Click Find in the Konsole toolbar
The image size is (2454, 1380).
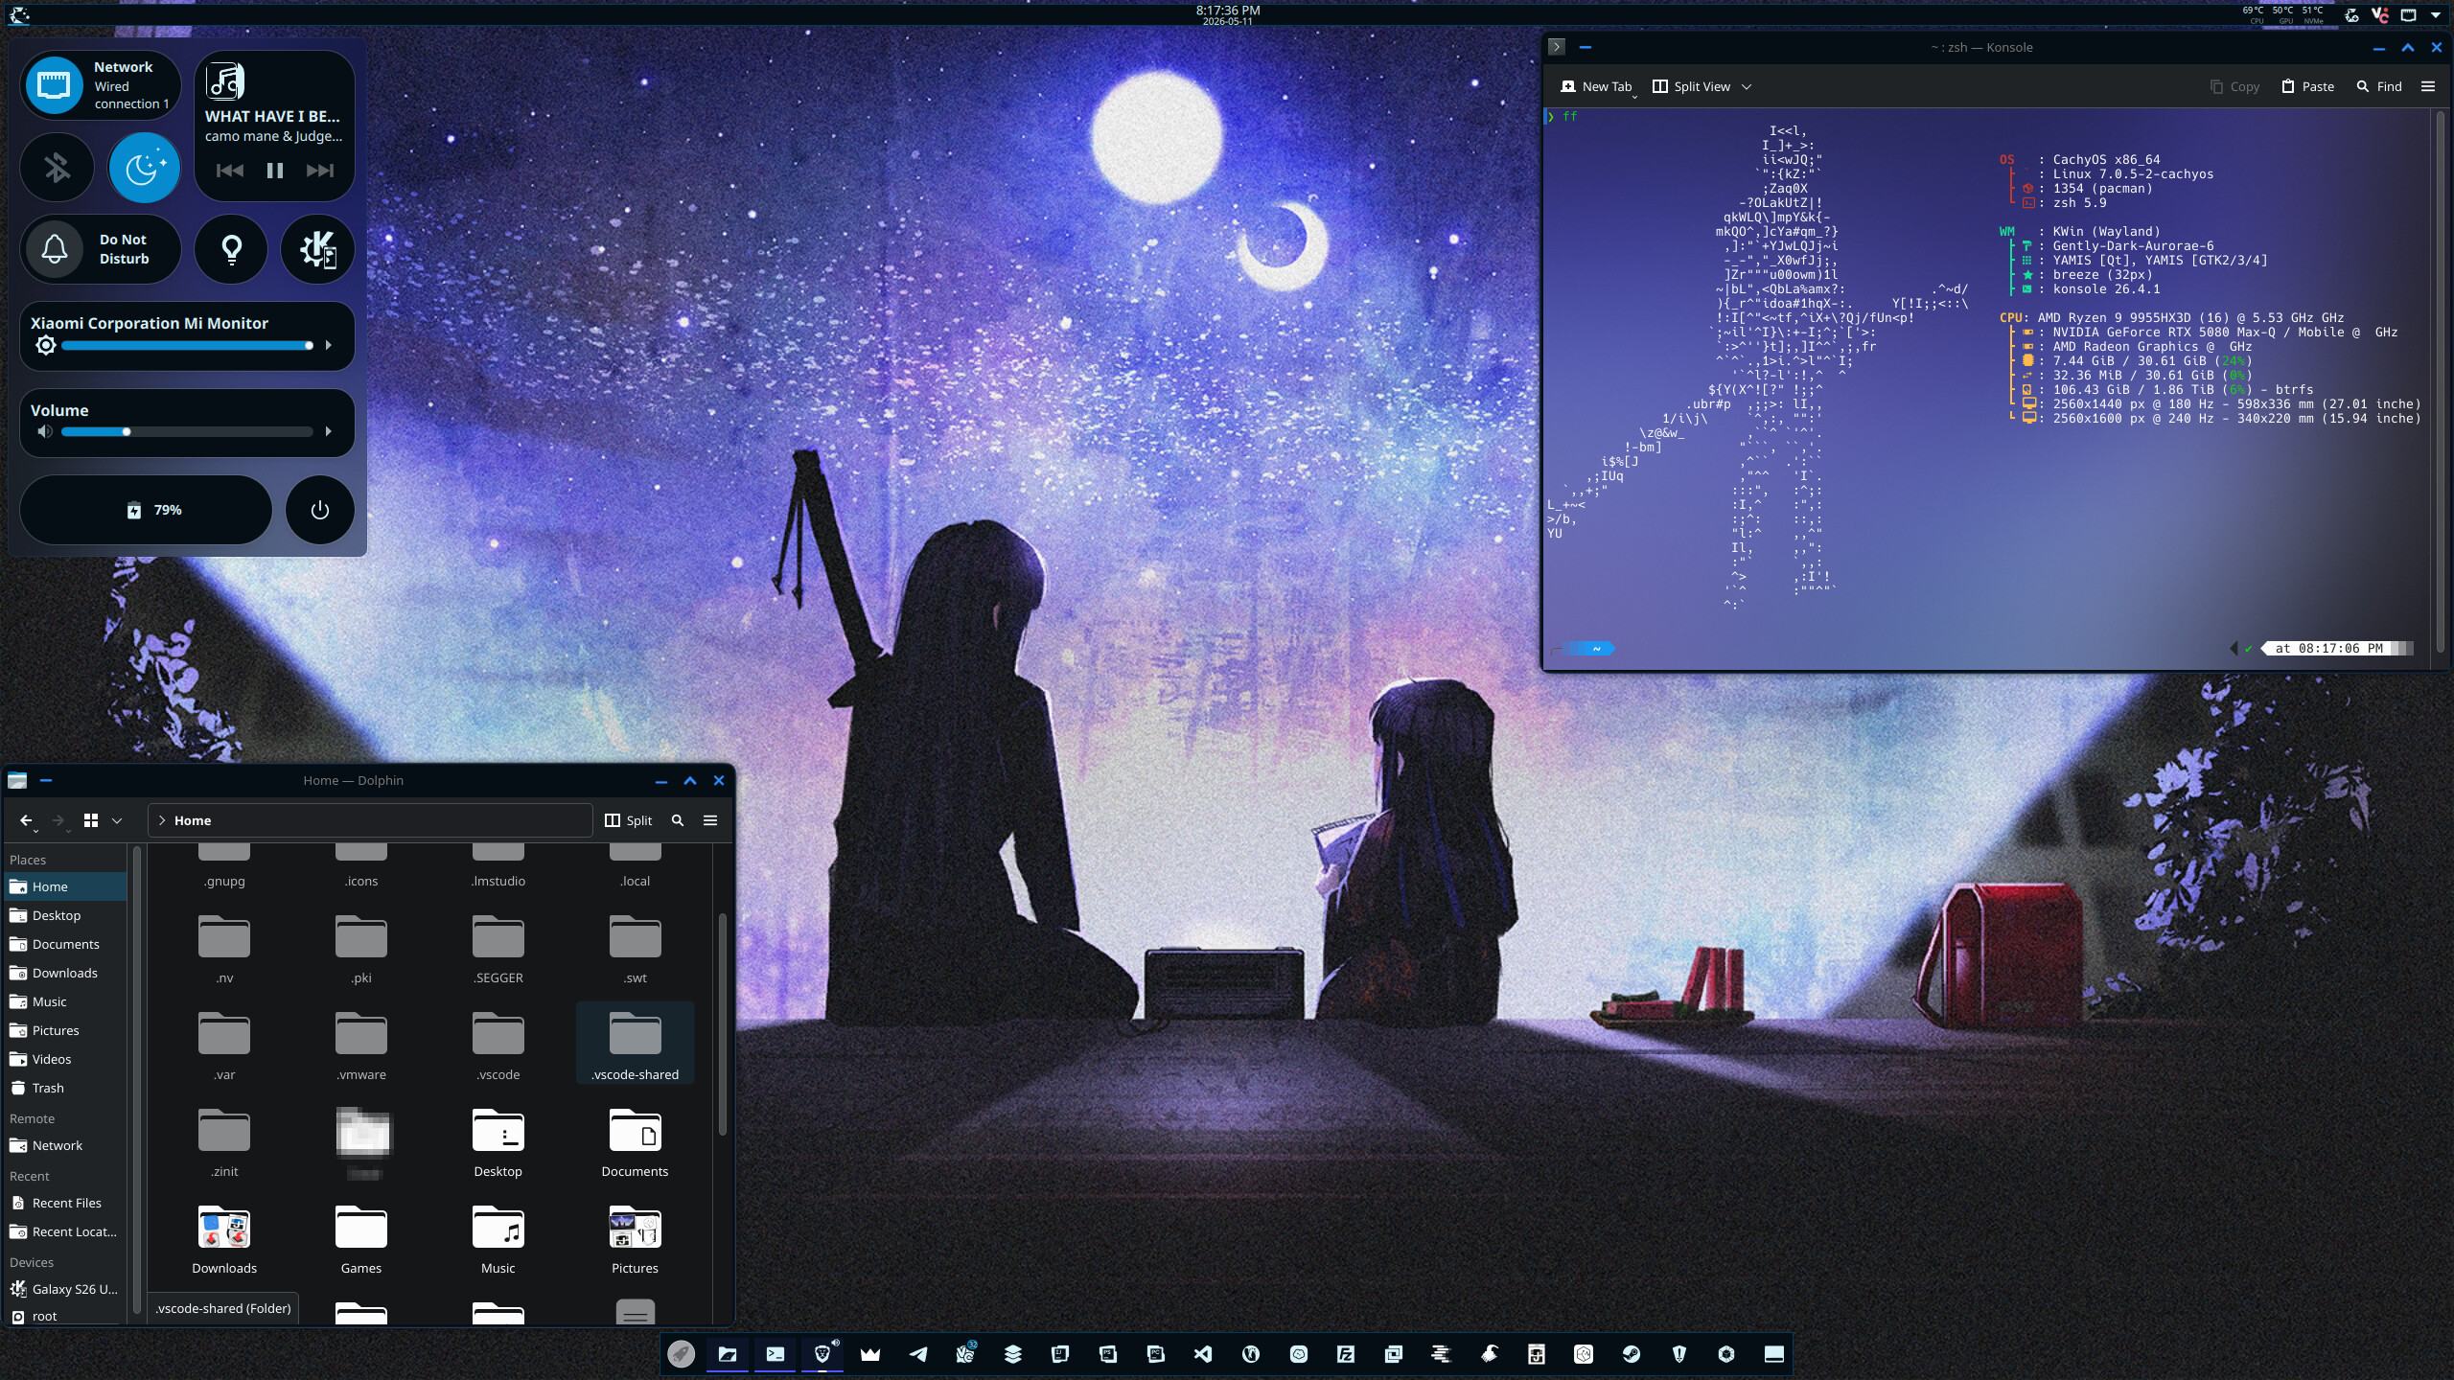(x=2379, y=86)
